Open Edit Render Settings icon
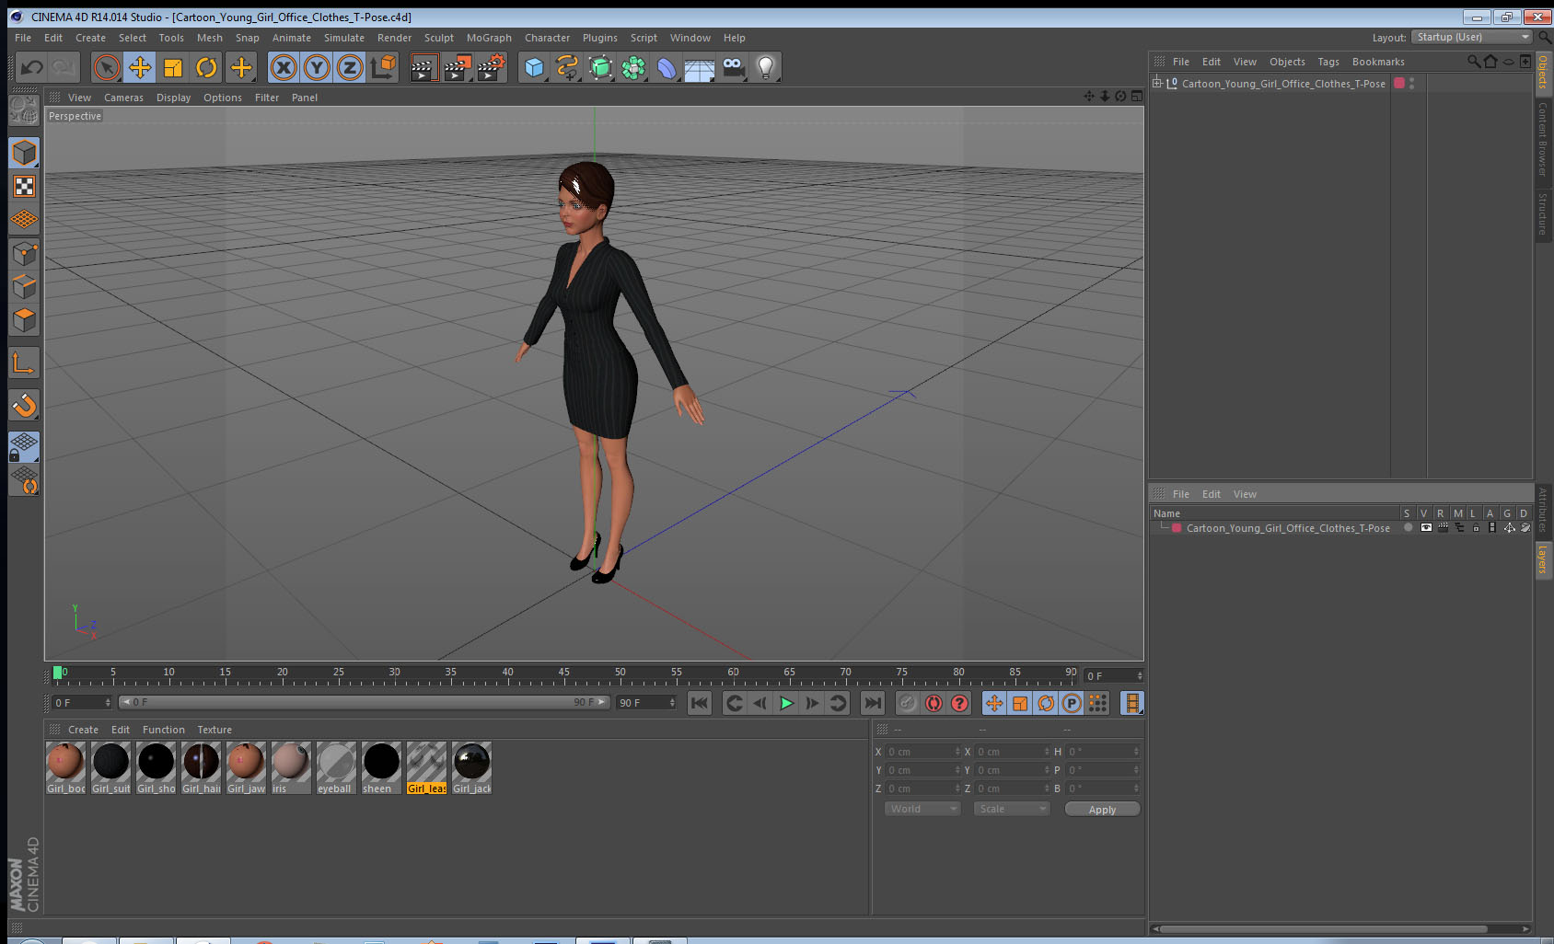 491,67
